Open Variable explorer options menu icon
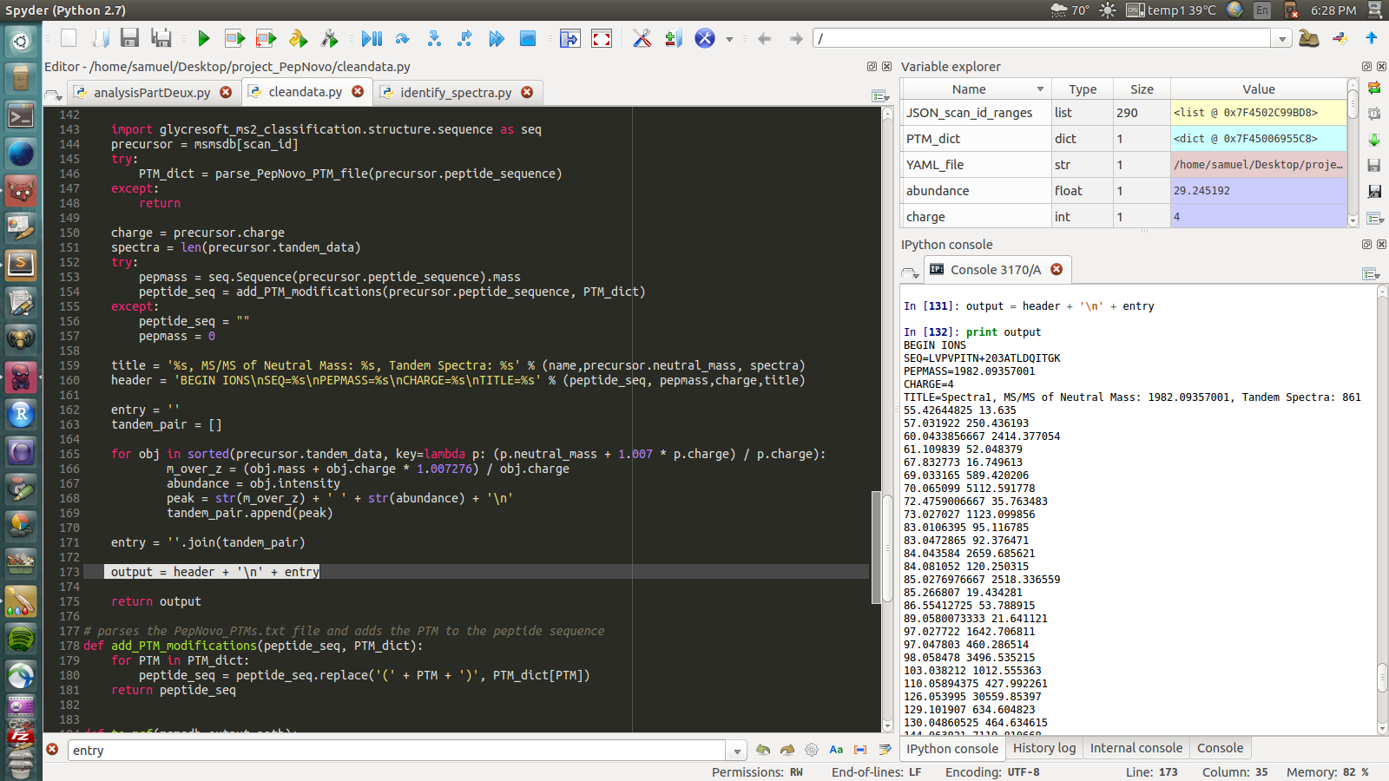1389x781 pixels. point(1374,218)
